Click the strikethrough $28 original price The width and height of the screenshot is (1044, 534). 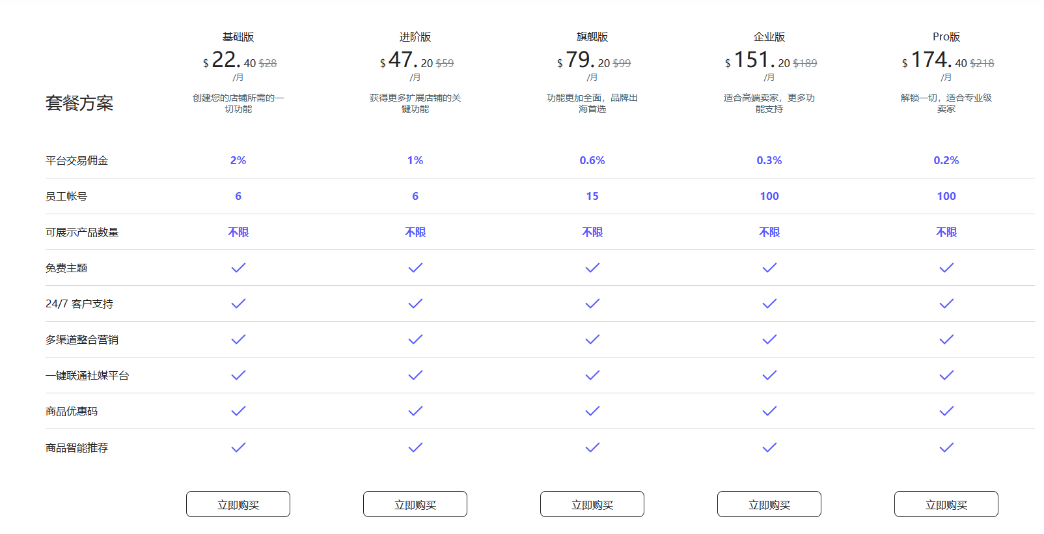tap(268, 63)
